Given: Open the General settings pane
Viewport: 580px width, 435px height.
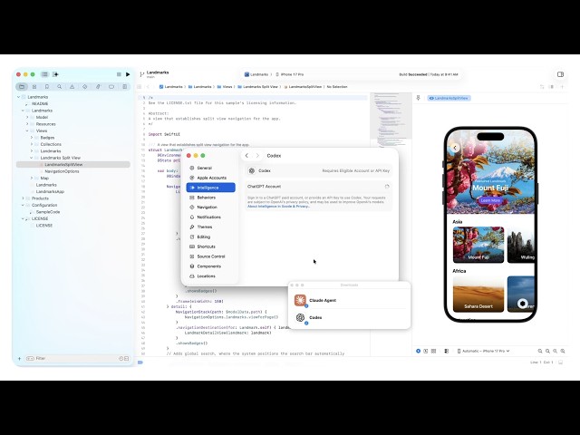Looking at the screenshot, I should [210, 168].
